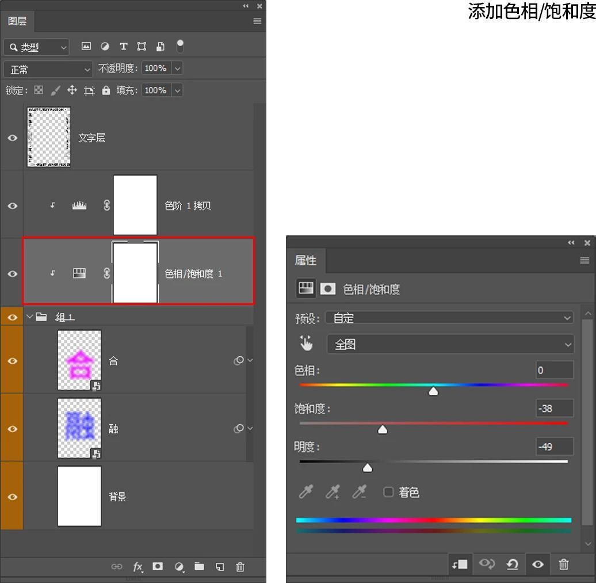
Task: Click the delete layer trash icon
Action: tap(240, 566)
